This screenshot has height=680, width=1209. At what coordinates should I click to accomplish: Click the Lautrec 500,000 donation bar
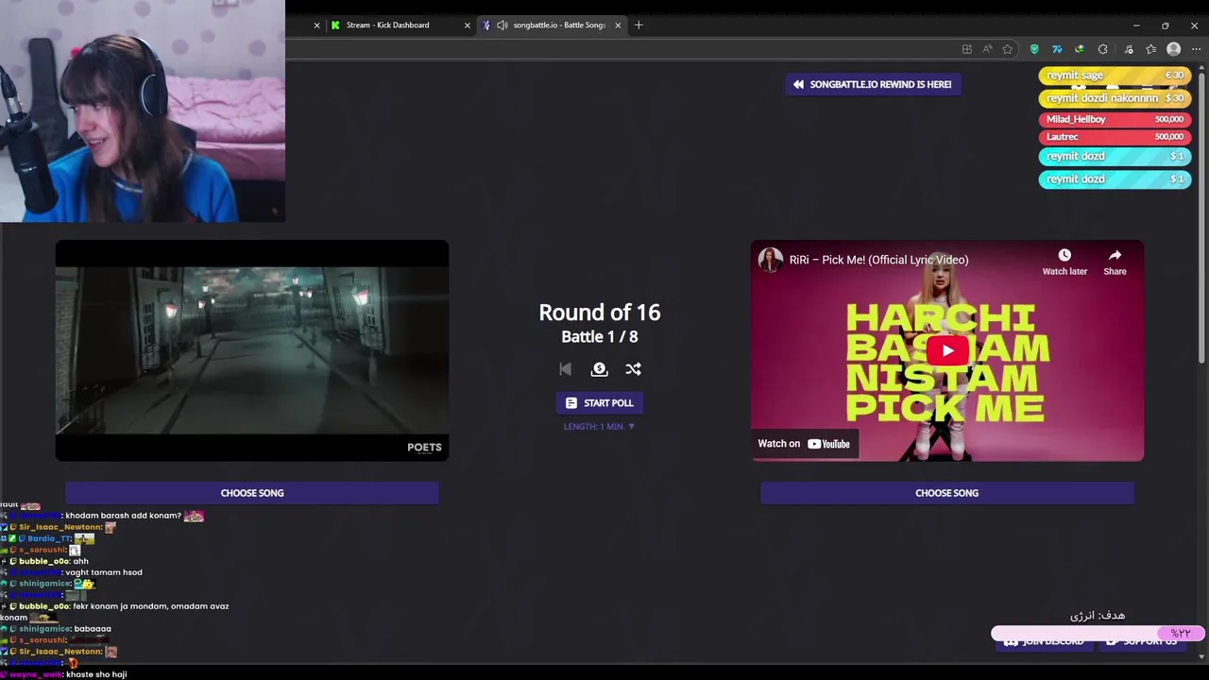[1115, 137]
